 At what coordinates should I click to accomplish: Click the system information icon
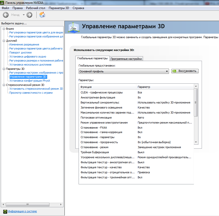[5, 211]
